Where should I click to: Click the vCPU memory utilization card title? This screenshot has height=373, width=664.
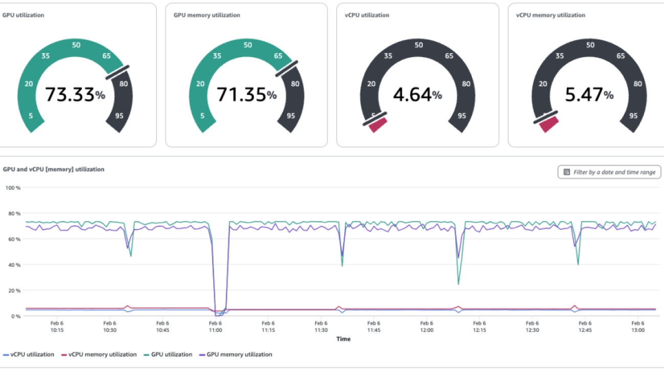[x=551, y=15]
